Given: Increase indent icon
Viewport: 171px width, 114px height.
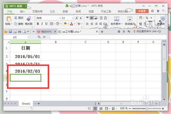Looking at the screenshot, I should [x=105, y=18].
